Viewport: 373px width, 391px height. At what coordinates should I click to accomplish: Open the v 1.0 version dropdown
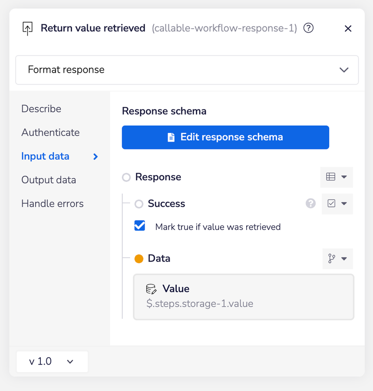pyautogui.click(x=52, y=361)
